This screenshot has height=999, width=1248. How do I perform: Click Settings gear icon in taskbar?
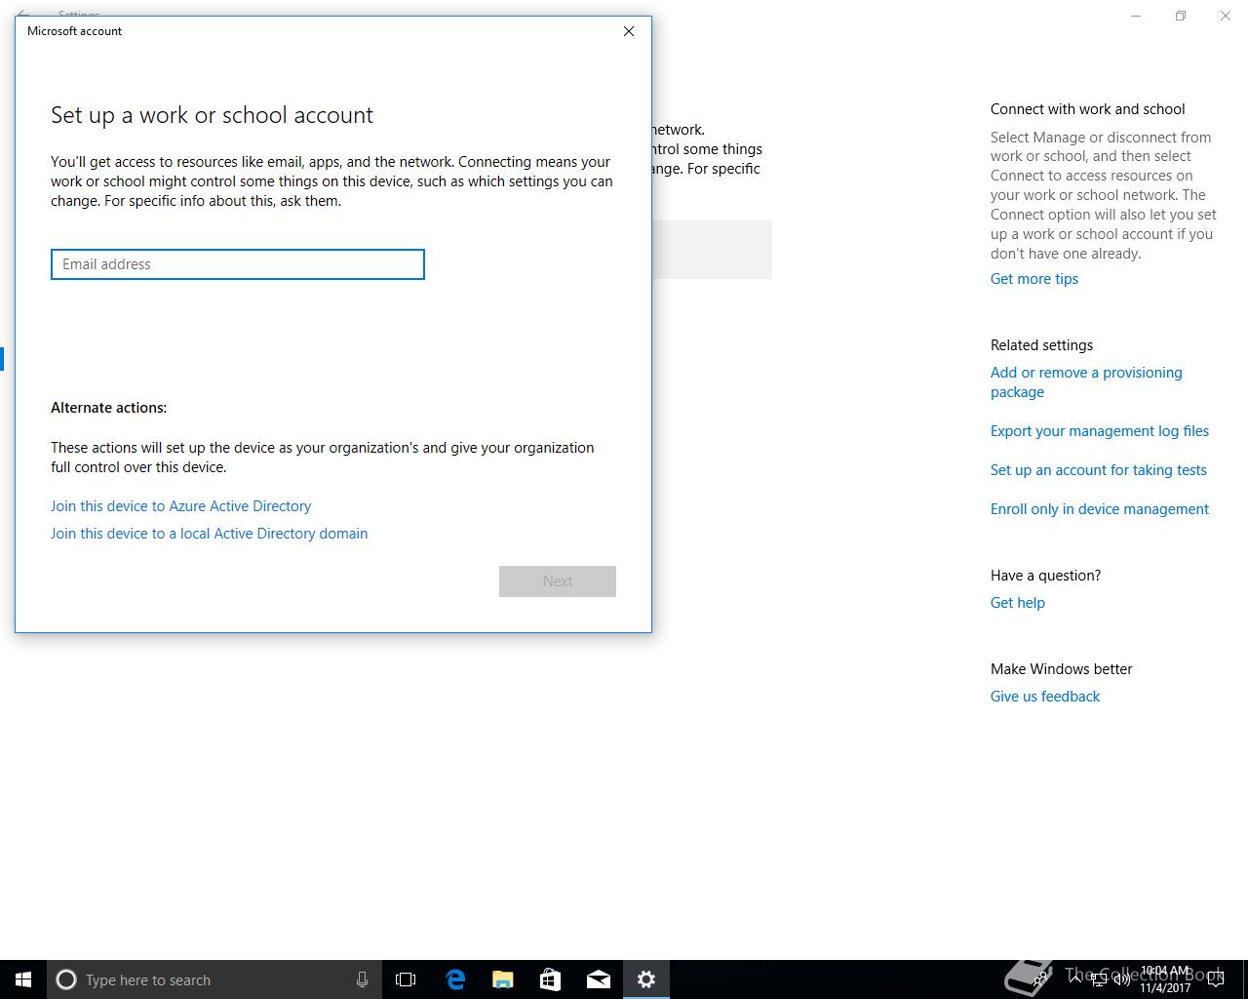pyautogui.click(x=646, y=979)
